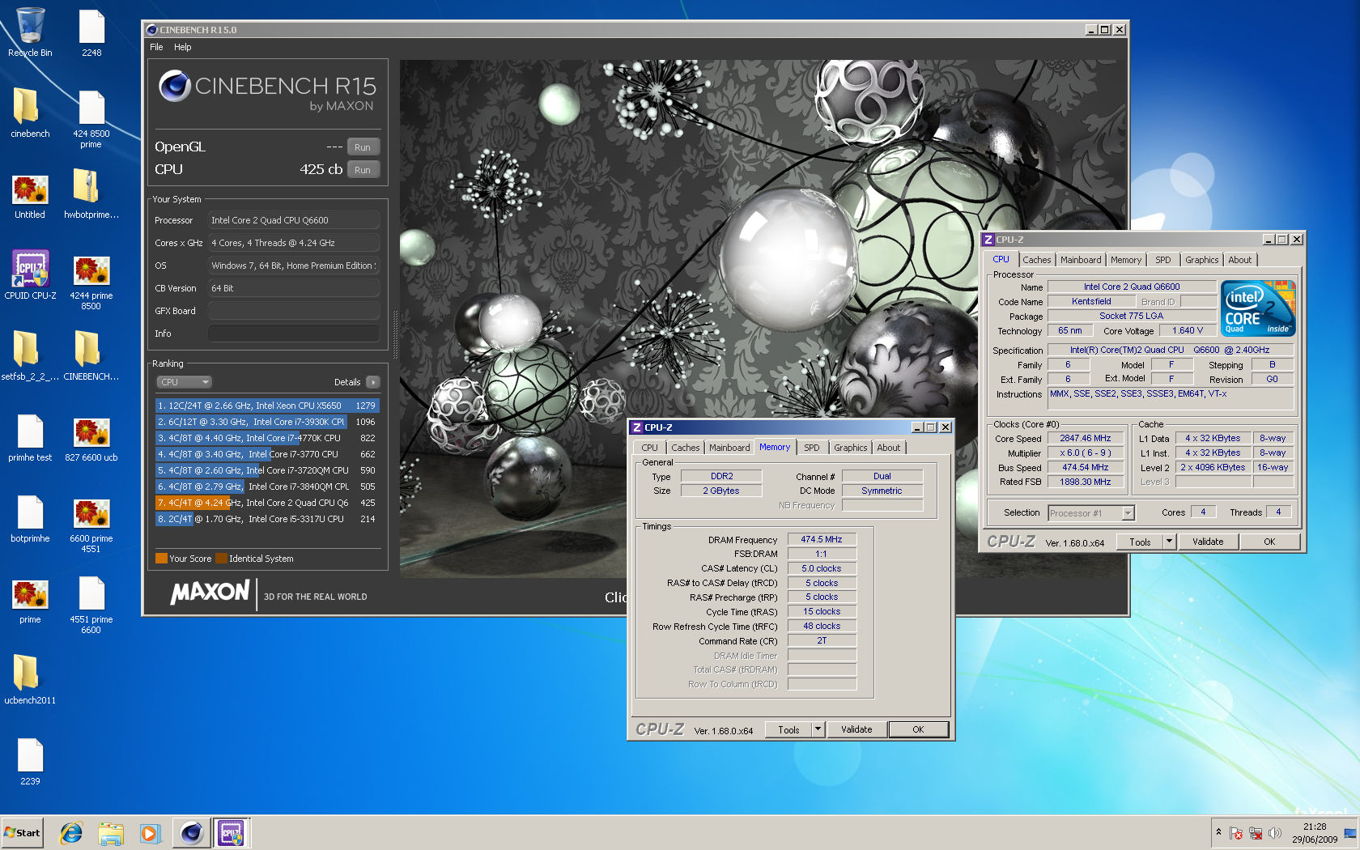1360x850 pixels.
Task: Open the 4551 prime 6600 file icon
Action: pyautogui.click(x=91, y=604)
